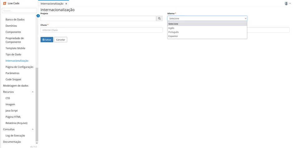Open the Java Script resource item
Screen dimensions: 293x148
tap(12, 111)
